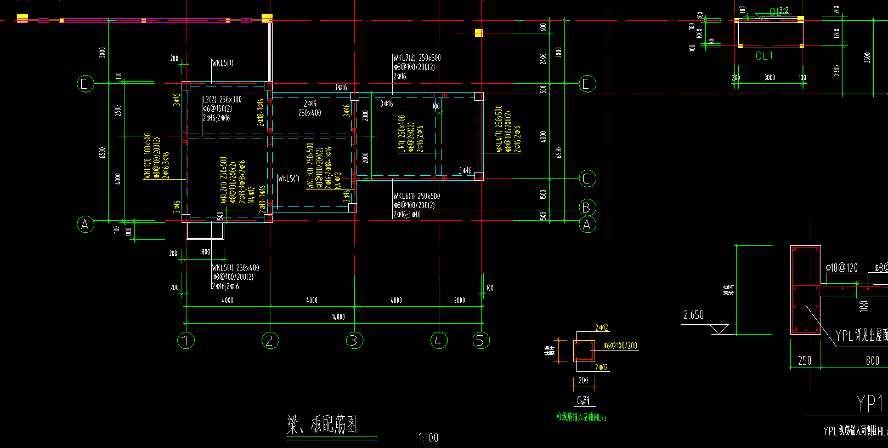This screenshot has height=448, width=888.
Task: Click the Φ10@120 rebar annotation
Action: tap(842, 268)
